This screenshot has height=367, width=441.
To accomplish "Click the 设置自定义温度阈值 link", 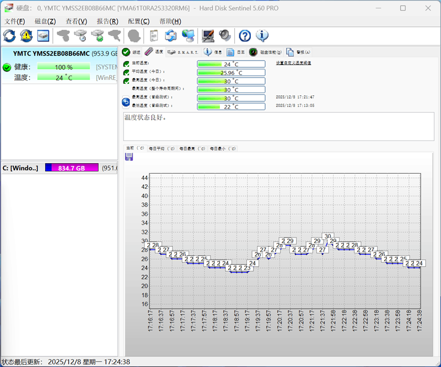I will coord(293,63).
